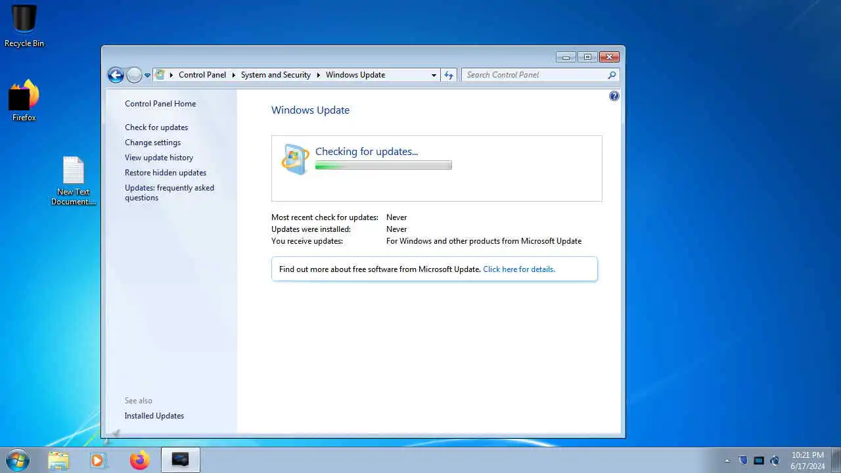Click the checking for updates progress bar
The height and width of the screenshot is (473, 841).
click(x=383, y=166)
